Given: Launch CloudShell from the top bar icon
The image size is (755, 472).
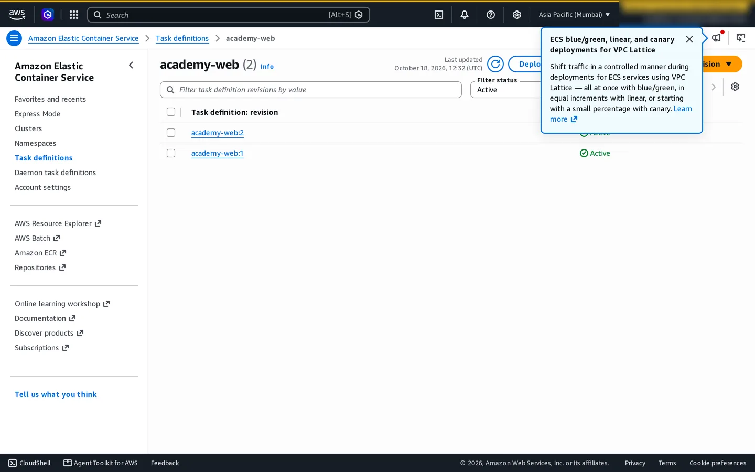Looking at the screenshot, I should (x=439, y=15).
